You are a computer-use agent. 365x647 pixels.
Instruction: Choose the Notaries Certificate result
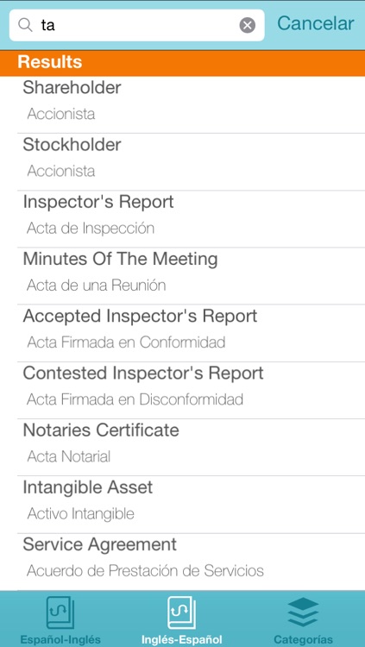coord(192,447)
